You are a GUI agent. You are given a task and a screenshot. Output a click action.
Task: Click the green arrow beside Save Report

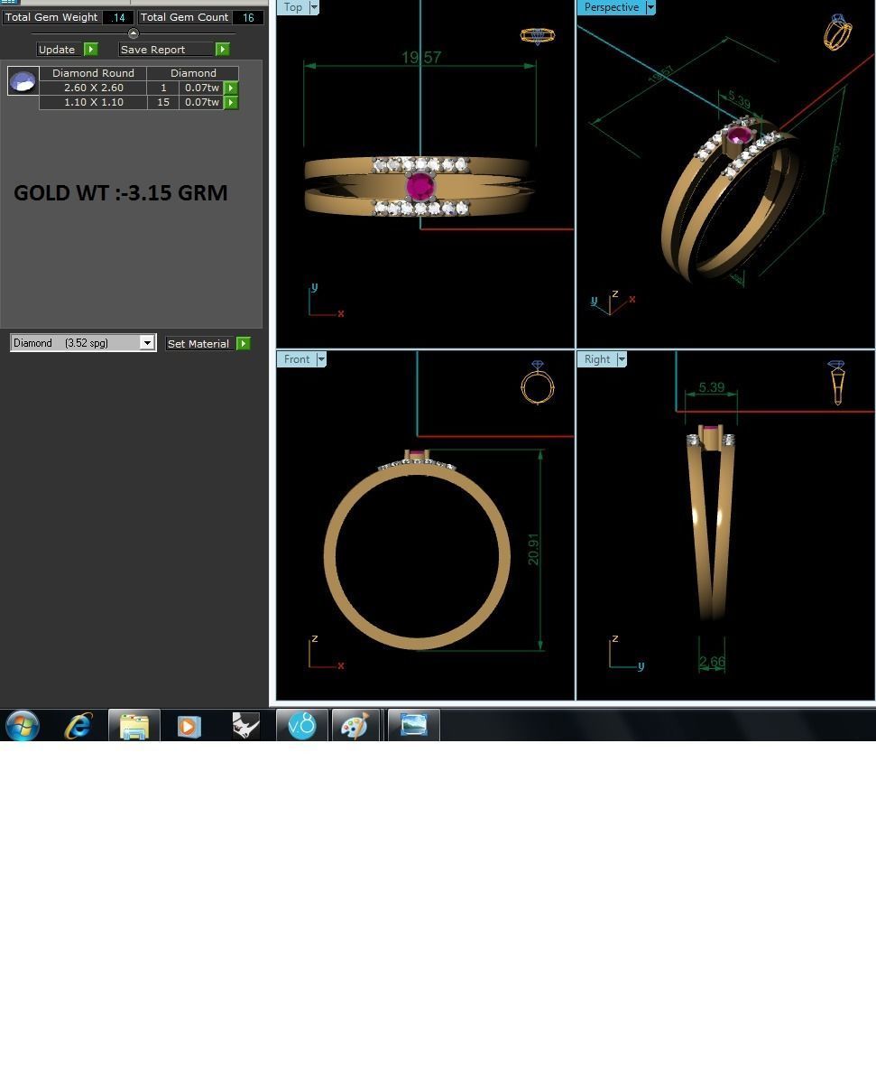(x=222, y=49)
